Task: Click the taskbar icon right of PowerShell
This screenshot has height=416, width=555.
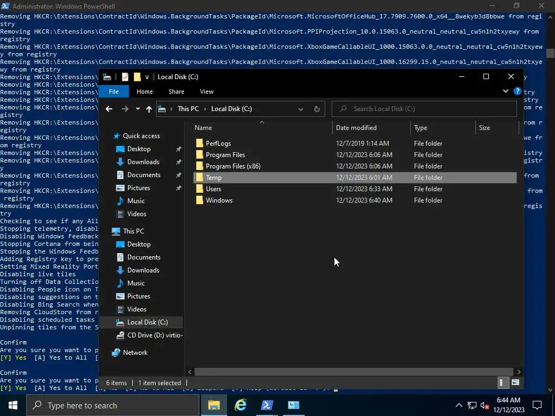Action: (x=293, y=405)
